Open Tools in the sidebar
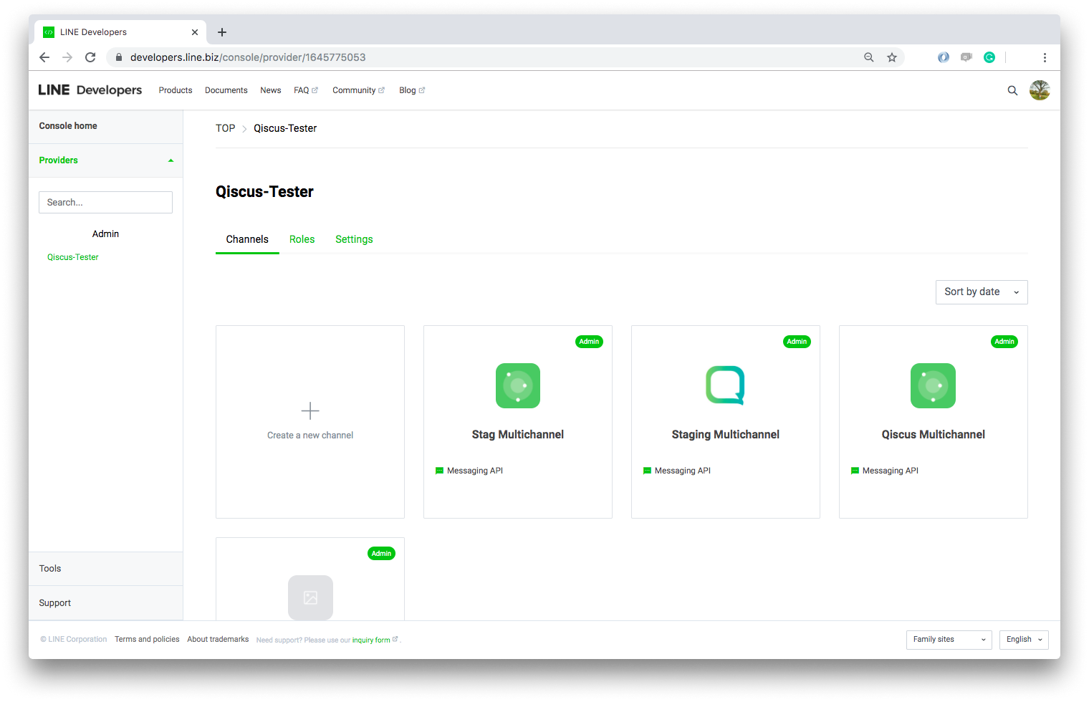The image size is (1089, 702). coord(105,569)
